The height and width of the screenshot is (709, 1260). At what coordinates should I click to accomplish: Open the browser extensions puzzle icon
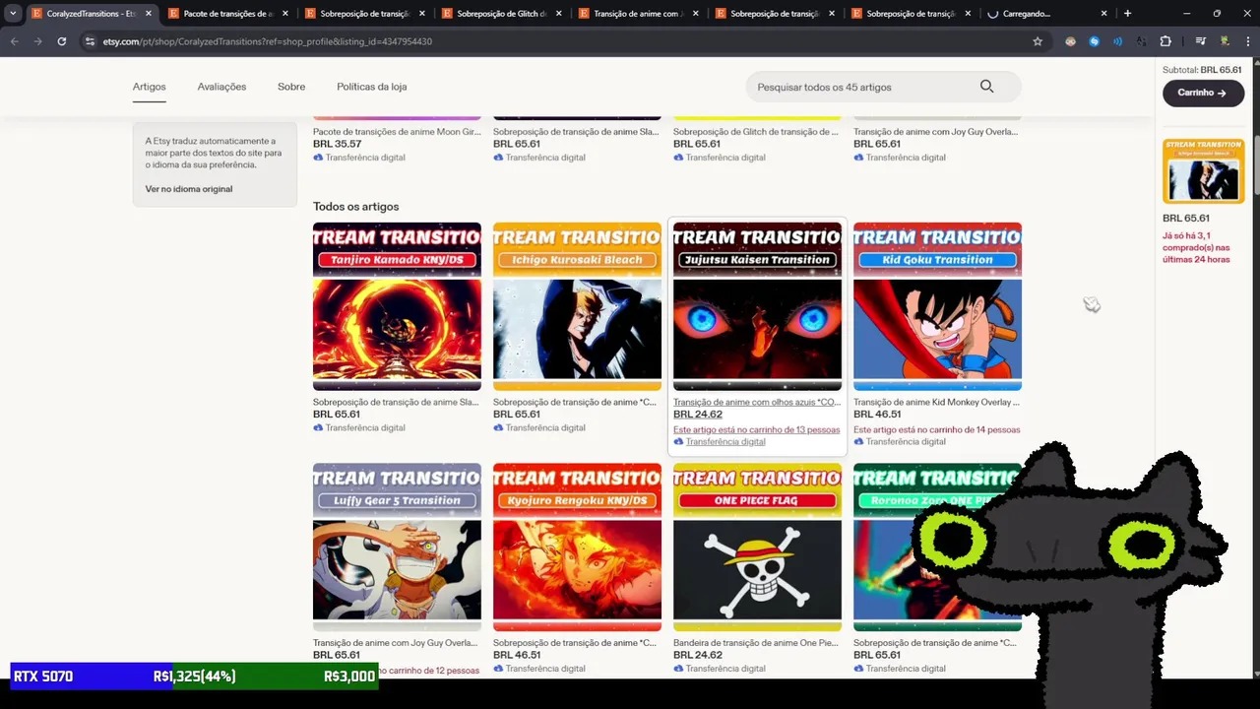pyautogui.click(x=1165, y=41)
